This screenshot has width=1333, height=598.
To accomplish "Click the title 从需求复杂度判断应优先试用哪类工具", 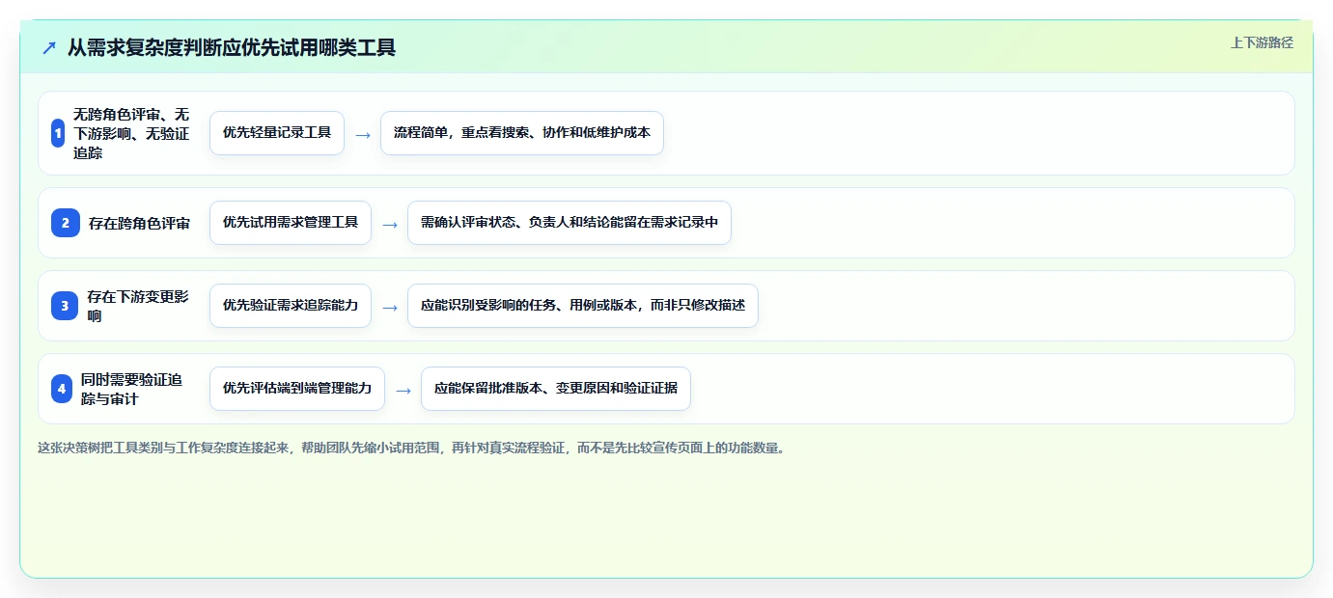I will pos(232,47).
